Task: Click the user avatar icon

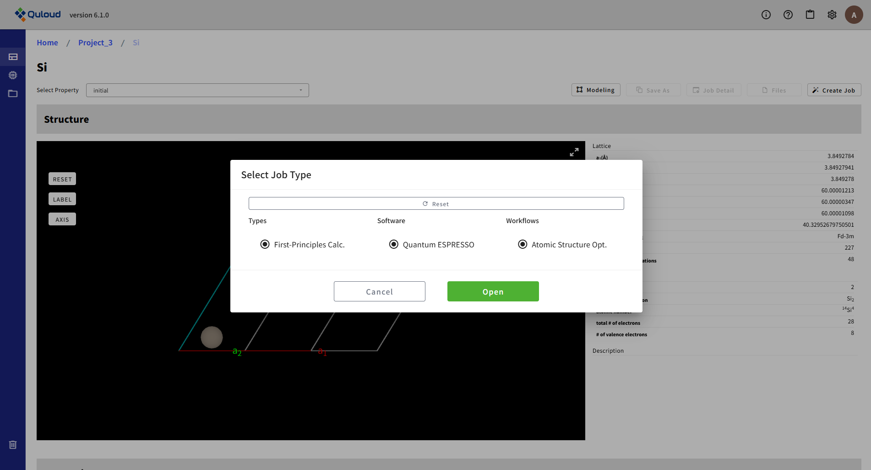Action: pyautogui.click(x=854, y=15)
